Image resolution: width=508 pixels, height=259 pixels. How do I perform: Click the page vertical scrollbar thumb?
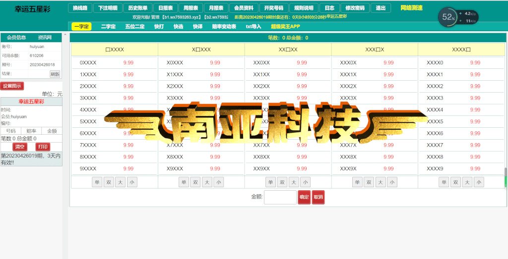pyautogui.click(x=506, y=178)
